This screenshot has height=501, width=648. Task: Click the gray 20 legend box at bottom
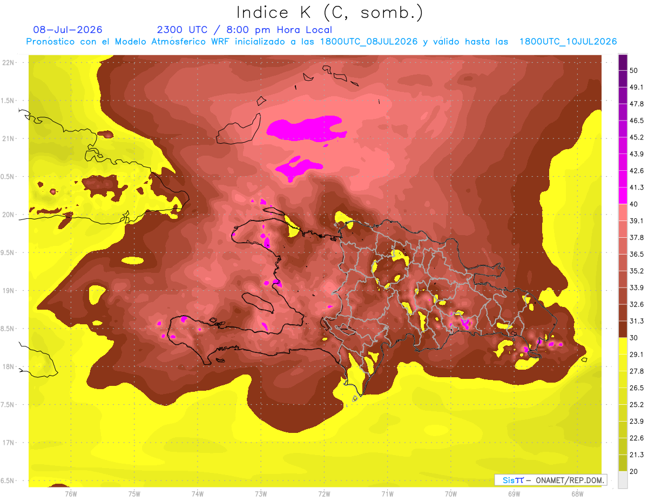[x=623, y=479]
